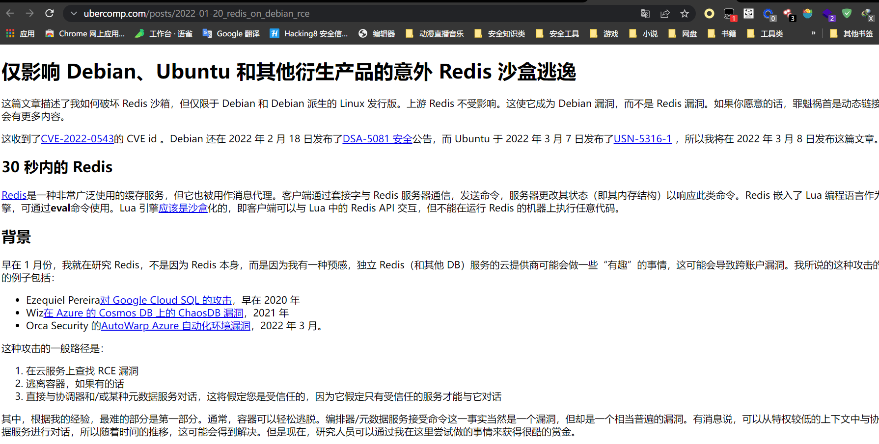
Task: Click the 背景 heading
Action: pos(16,237)
